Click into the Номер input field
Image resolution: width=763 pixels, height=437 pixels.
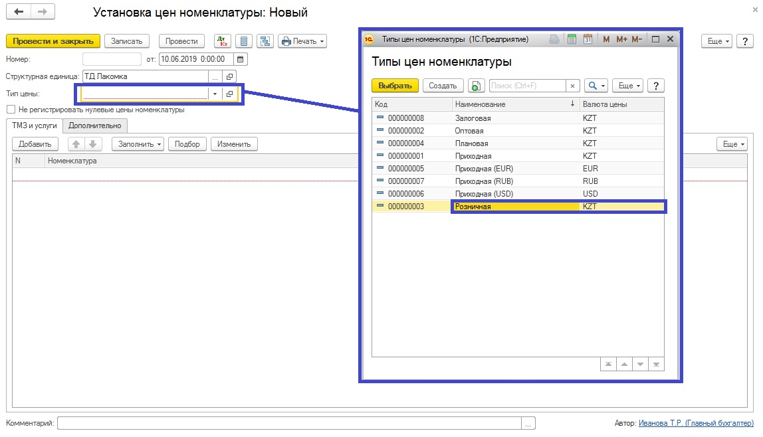click(x=112, y=59)
